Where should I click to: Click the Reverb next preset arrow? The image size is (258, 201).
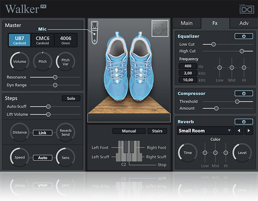click(x=248, y=131)
